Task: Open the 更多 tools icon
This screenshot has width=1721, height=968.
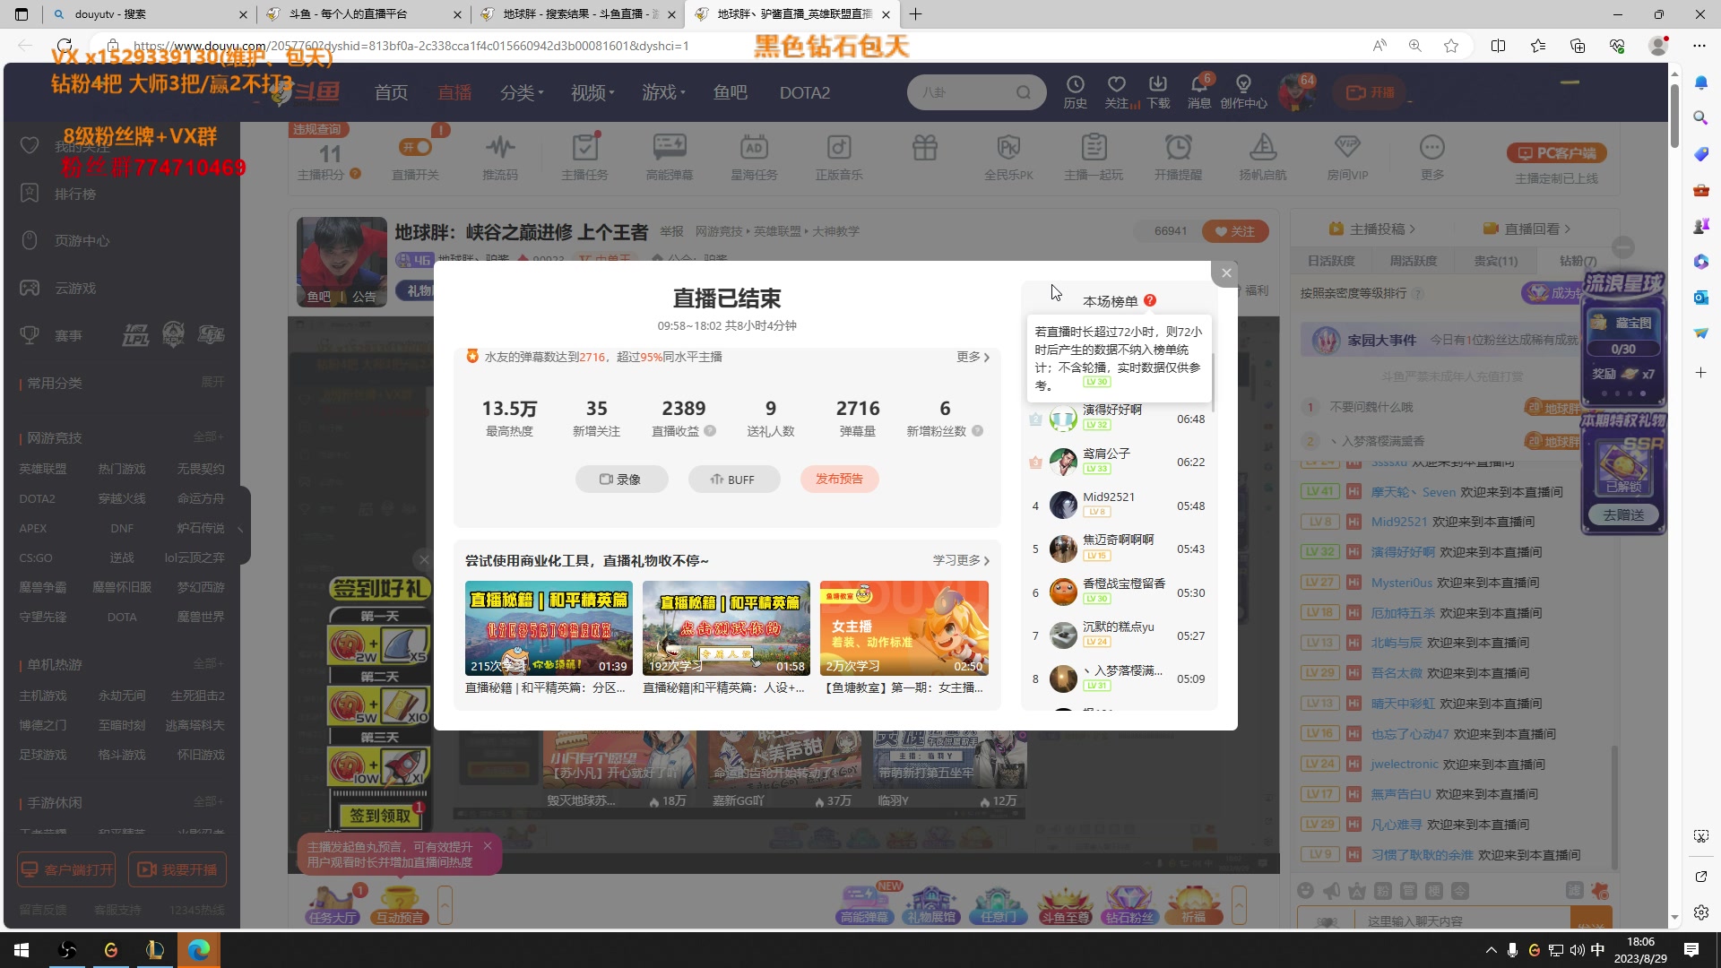Action: point(1432,157)
